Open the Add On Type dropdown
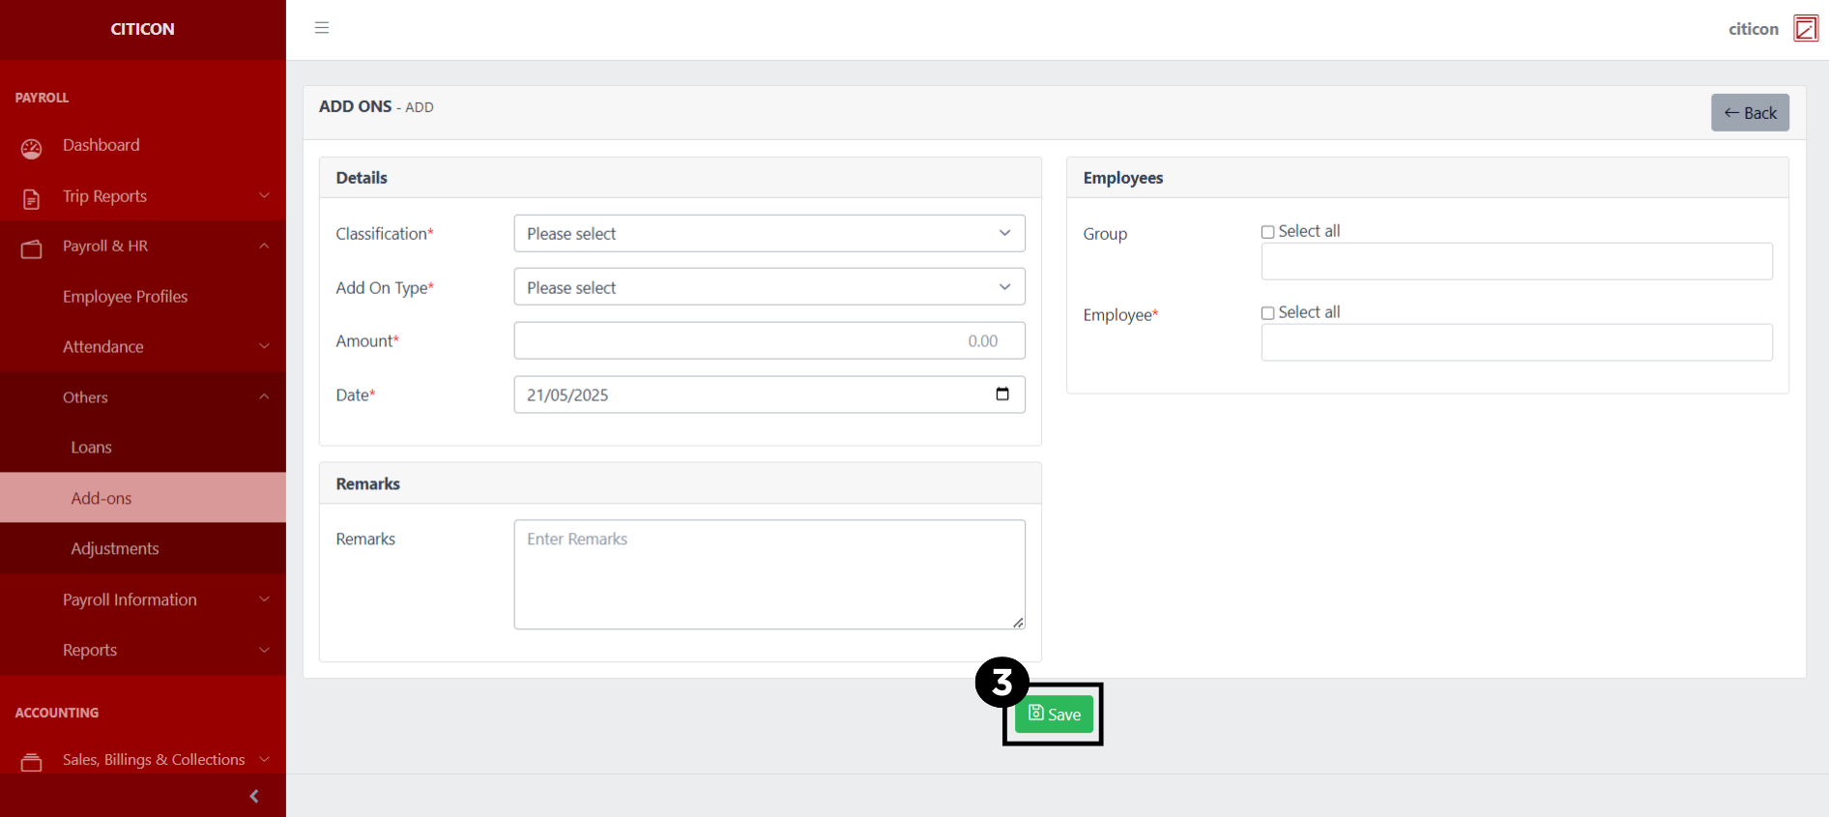 click(769, 287)
